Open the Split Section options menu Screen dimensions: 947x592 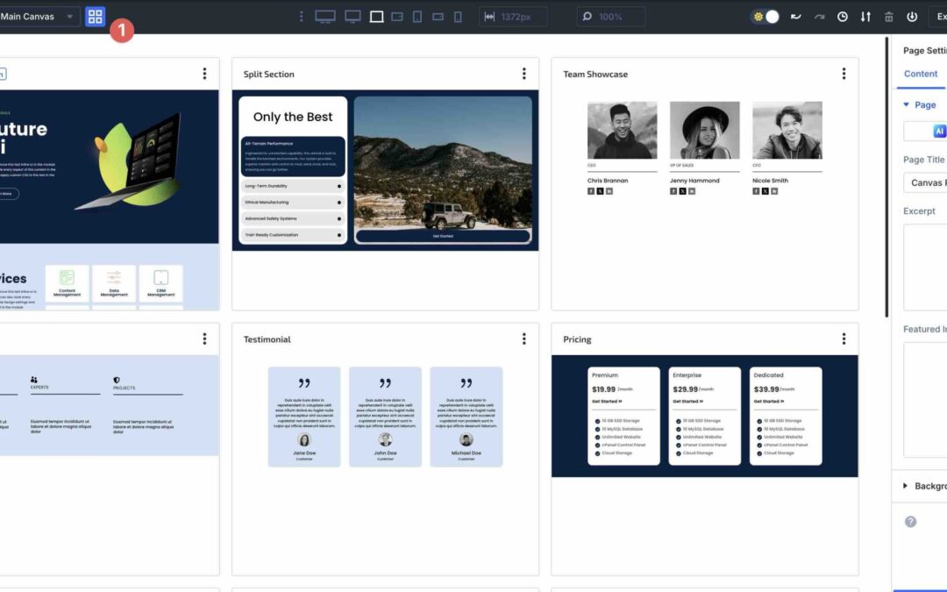pyautogui.click(x=524, y=74)
